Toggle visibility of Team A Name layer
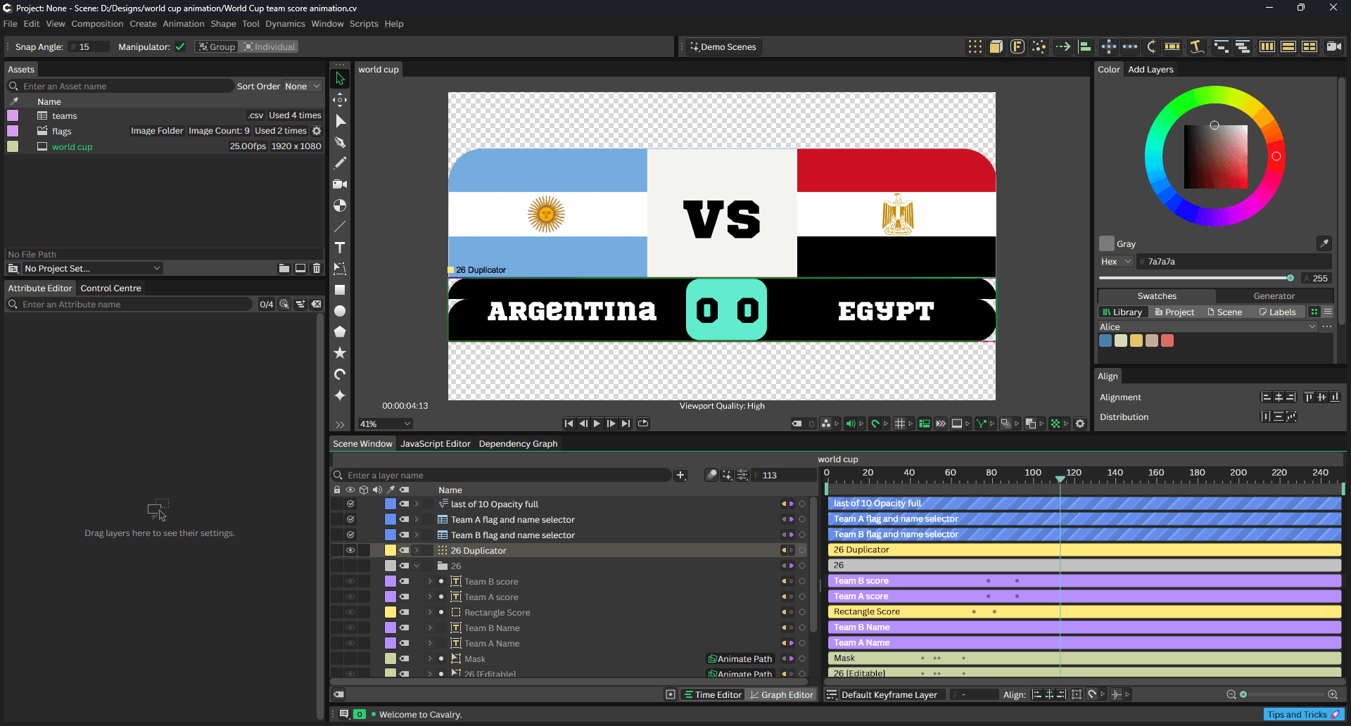The height and width of the screenshot is (726, 1351). (350, 643)
